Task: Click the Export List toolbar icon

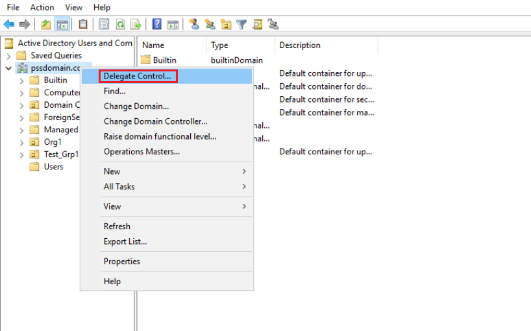Action: pos(136,25)
